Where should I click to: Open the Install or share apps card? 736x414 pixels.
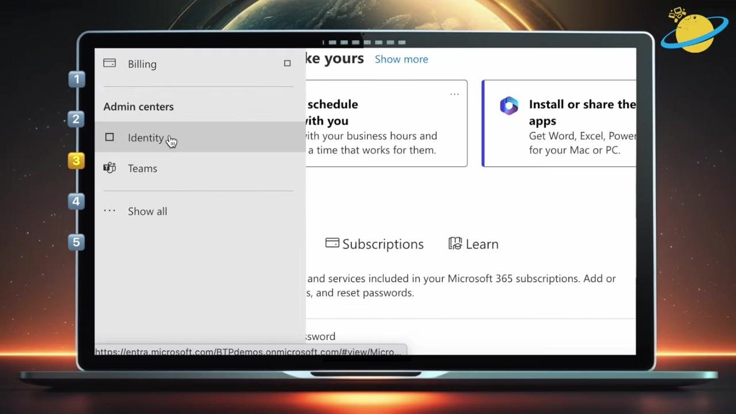[x=559, y=124]
